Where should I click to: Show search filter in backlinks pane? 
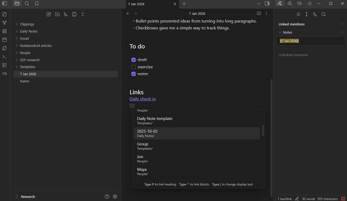323,14
